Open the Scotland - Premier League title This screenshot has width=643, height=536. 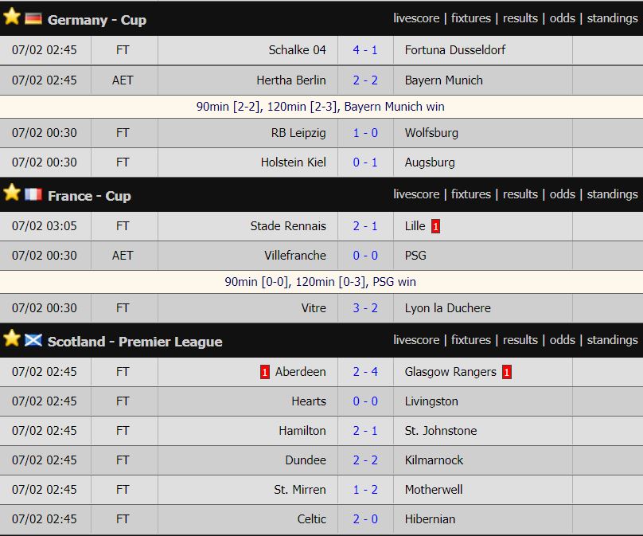click(x=135, y=342)
